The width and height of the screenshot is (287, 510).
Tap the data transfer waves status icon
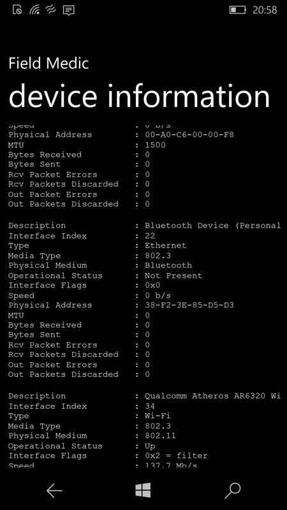(x=51, y=10)
